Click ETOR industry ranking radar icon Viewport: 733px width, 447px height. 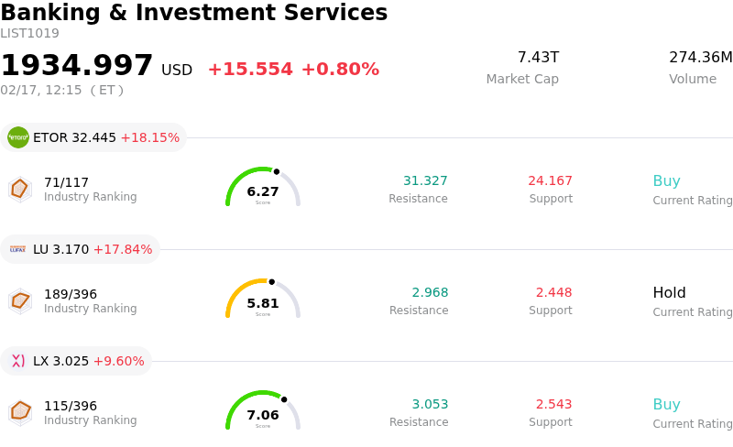(19, 189)
